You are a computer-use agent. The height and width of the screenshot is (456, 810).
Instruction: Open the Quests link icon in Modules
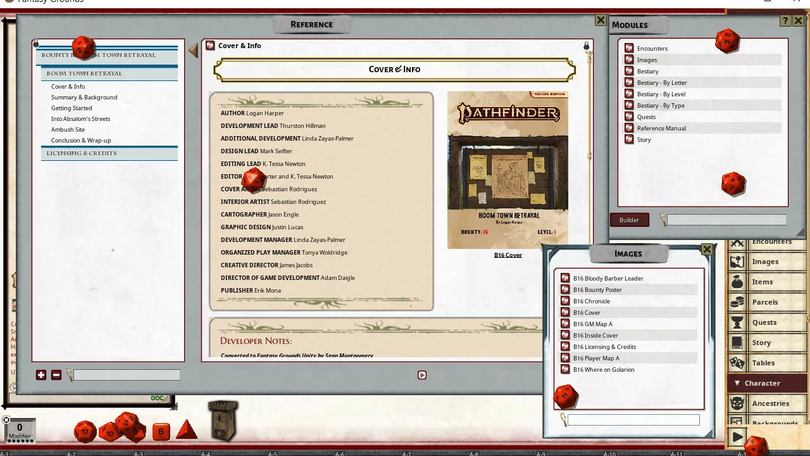[x=629, y=117]
